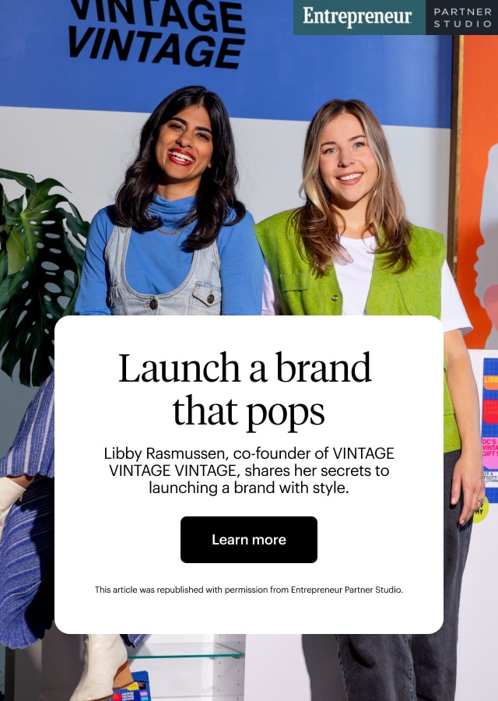Screen dimensions: 498x701
Task: Click the VINTAGE VINTAGE wall sign
Action: (156, 32)
